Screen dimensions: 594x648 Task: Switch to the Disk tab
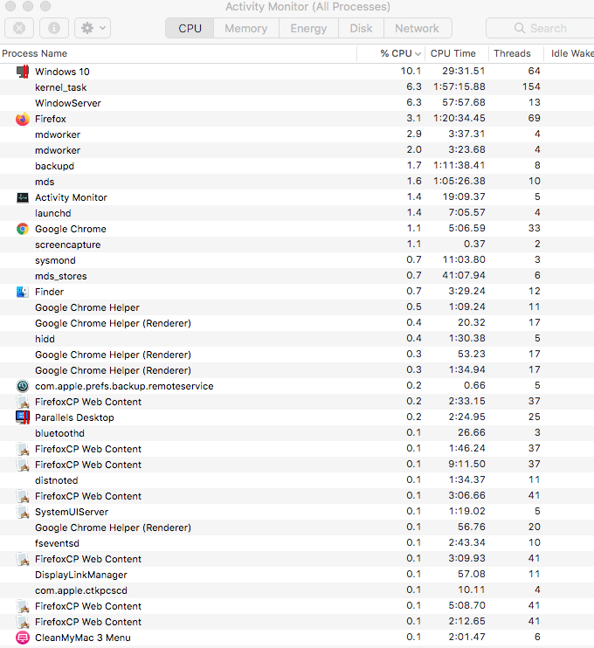pyautogui.click(x=361, y=28)
